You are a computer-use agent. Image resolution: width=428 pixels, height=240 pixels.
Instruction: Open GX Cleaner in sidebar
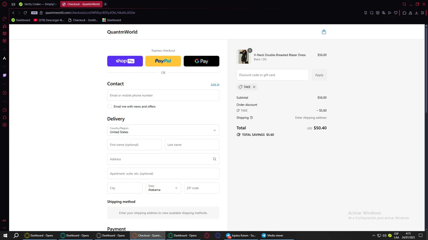[5, 26]
